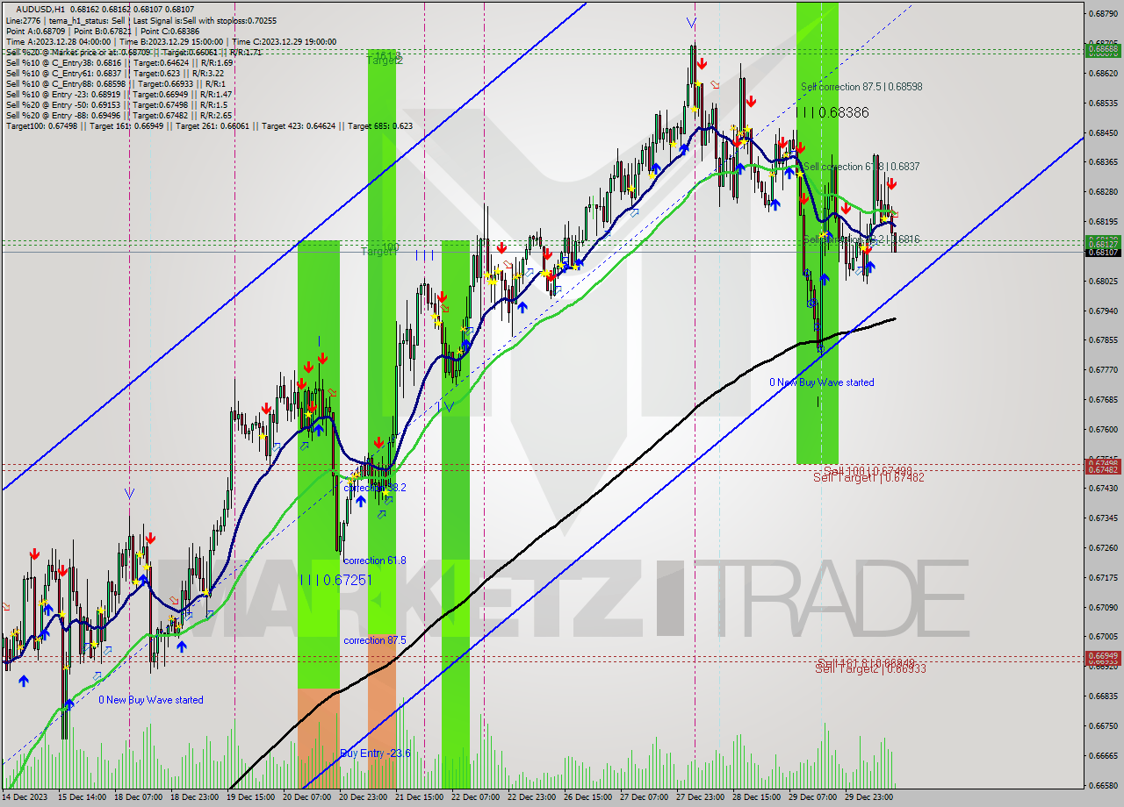This screenshot has width=1124, height=807.
Task: Click the '29 Dec 23:00' time axis label
Action: tap(869, 797)
